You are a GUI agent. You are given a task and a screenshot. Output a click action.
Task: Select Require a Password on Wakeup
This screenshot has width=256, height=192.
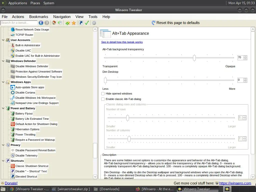point(35,140)
